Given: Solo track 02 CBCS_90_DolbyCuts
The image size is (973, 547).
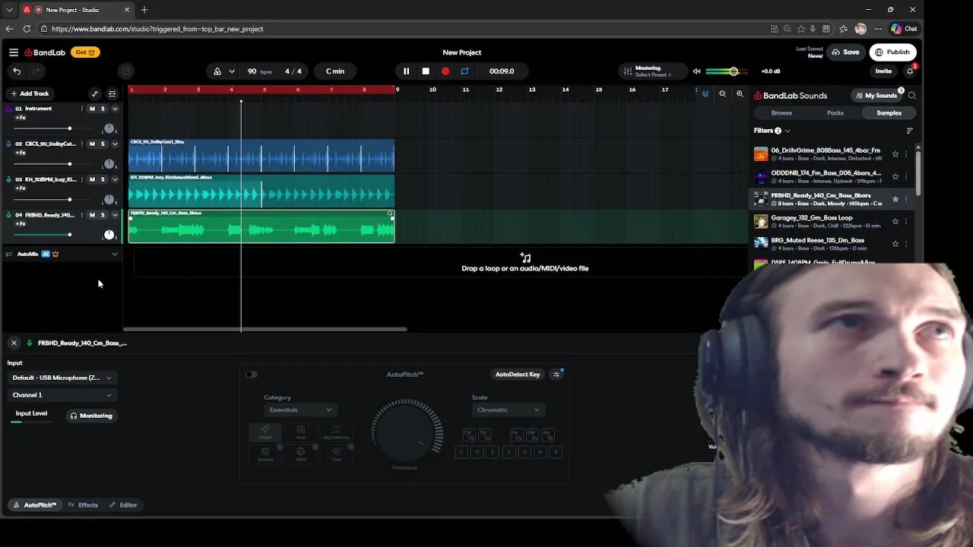Looking at the screenshot, I should coord(103,144).
